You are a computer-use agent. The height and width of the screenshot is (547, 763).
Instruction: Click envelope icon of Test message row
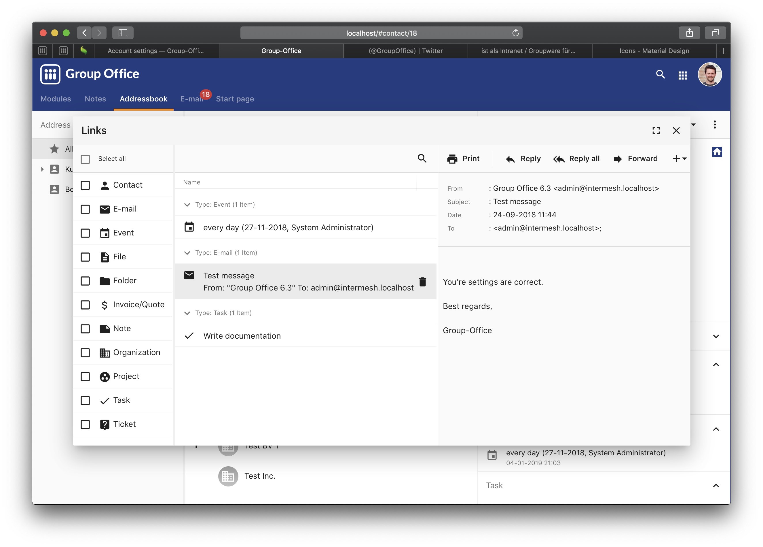[189, 275]
